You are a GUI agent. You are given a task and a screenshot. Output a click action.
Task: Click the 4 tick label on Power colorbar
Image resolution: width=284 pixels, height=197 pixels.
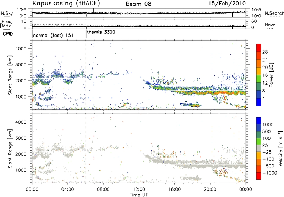point(264,99)
